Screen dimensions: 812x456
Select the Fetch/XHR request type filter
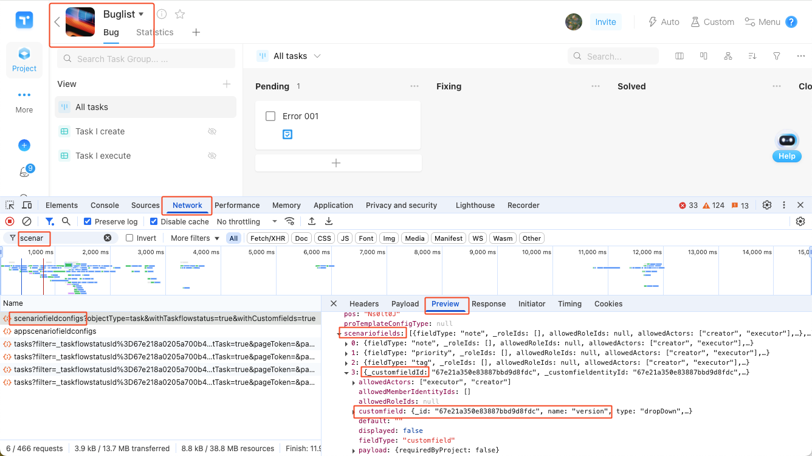(x=268, y=238)
